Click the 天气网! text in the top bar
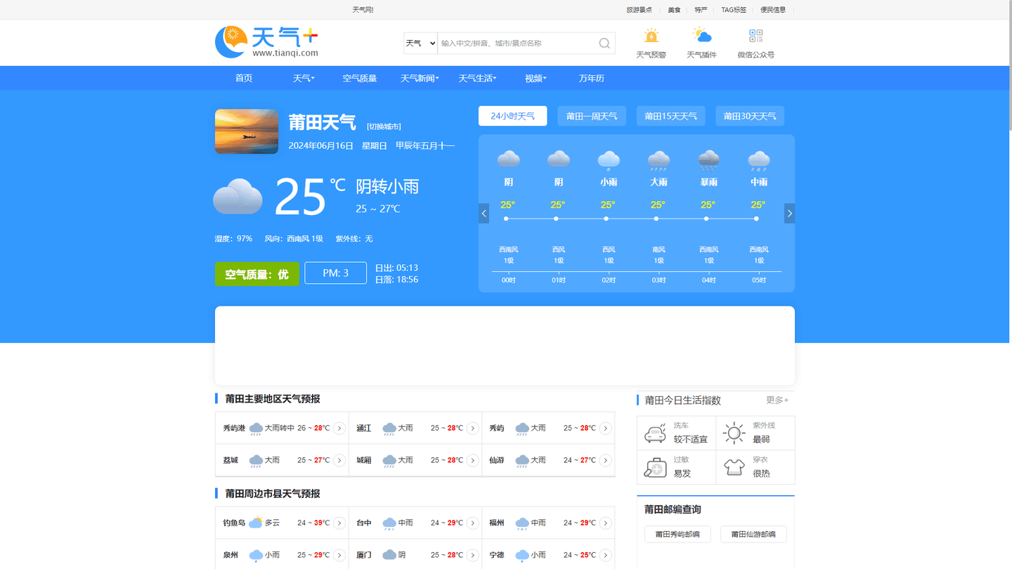The height and width of the screenshot is (569, 1012). point(363,10)
